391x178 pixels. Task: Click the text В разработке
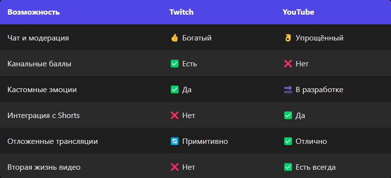(x=319, y=90)
